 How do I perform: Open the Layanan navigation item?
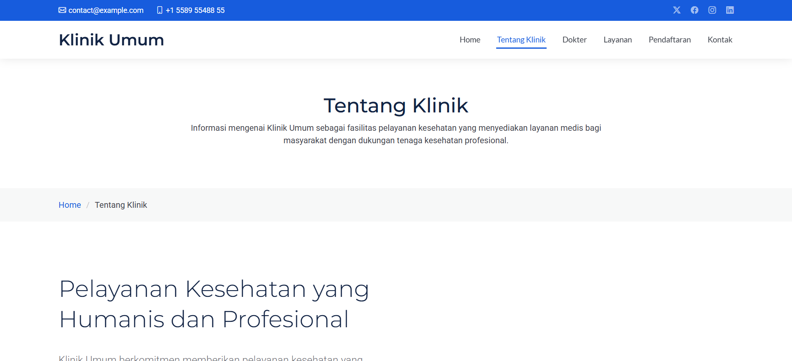pyautogui.click(x=617, y=40)
